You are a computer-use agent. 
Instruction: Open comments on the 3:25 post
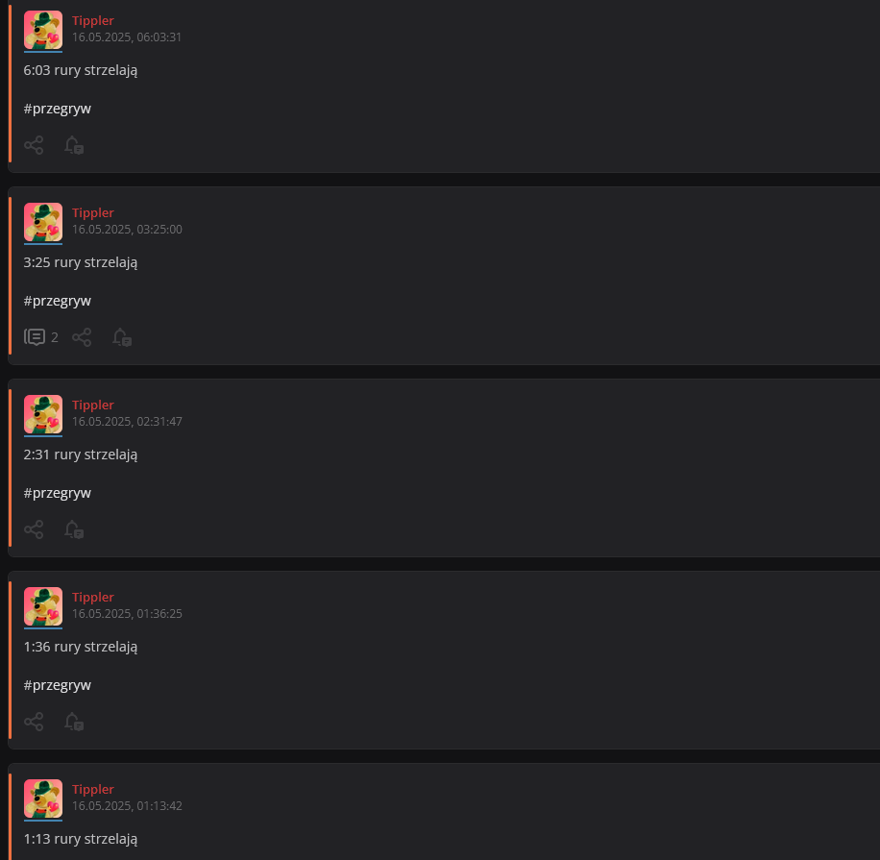[41, 337]
